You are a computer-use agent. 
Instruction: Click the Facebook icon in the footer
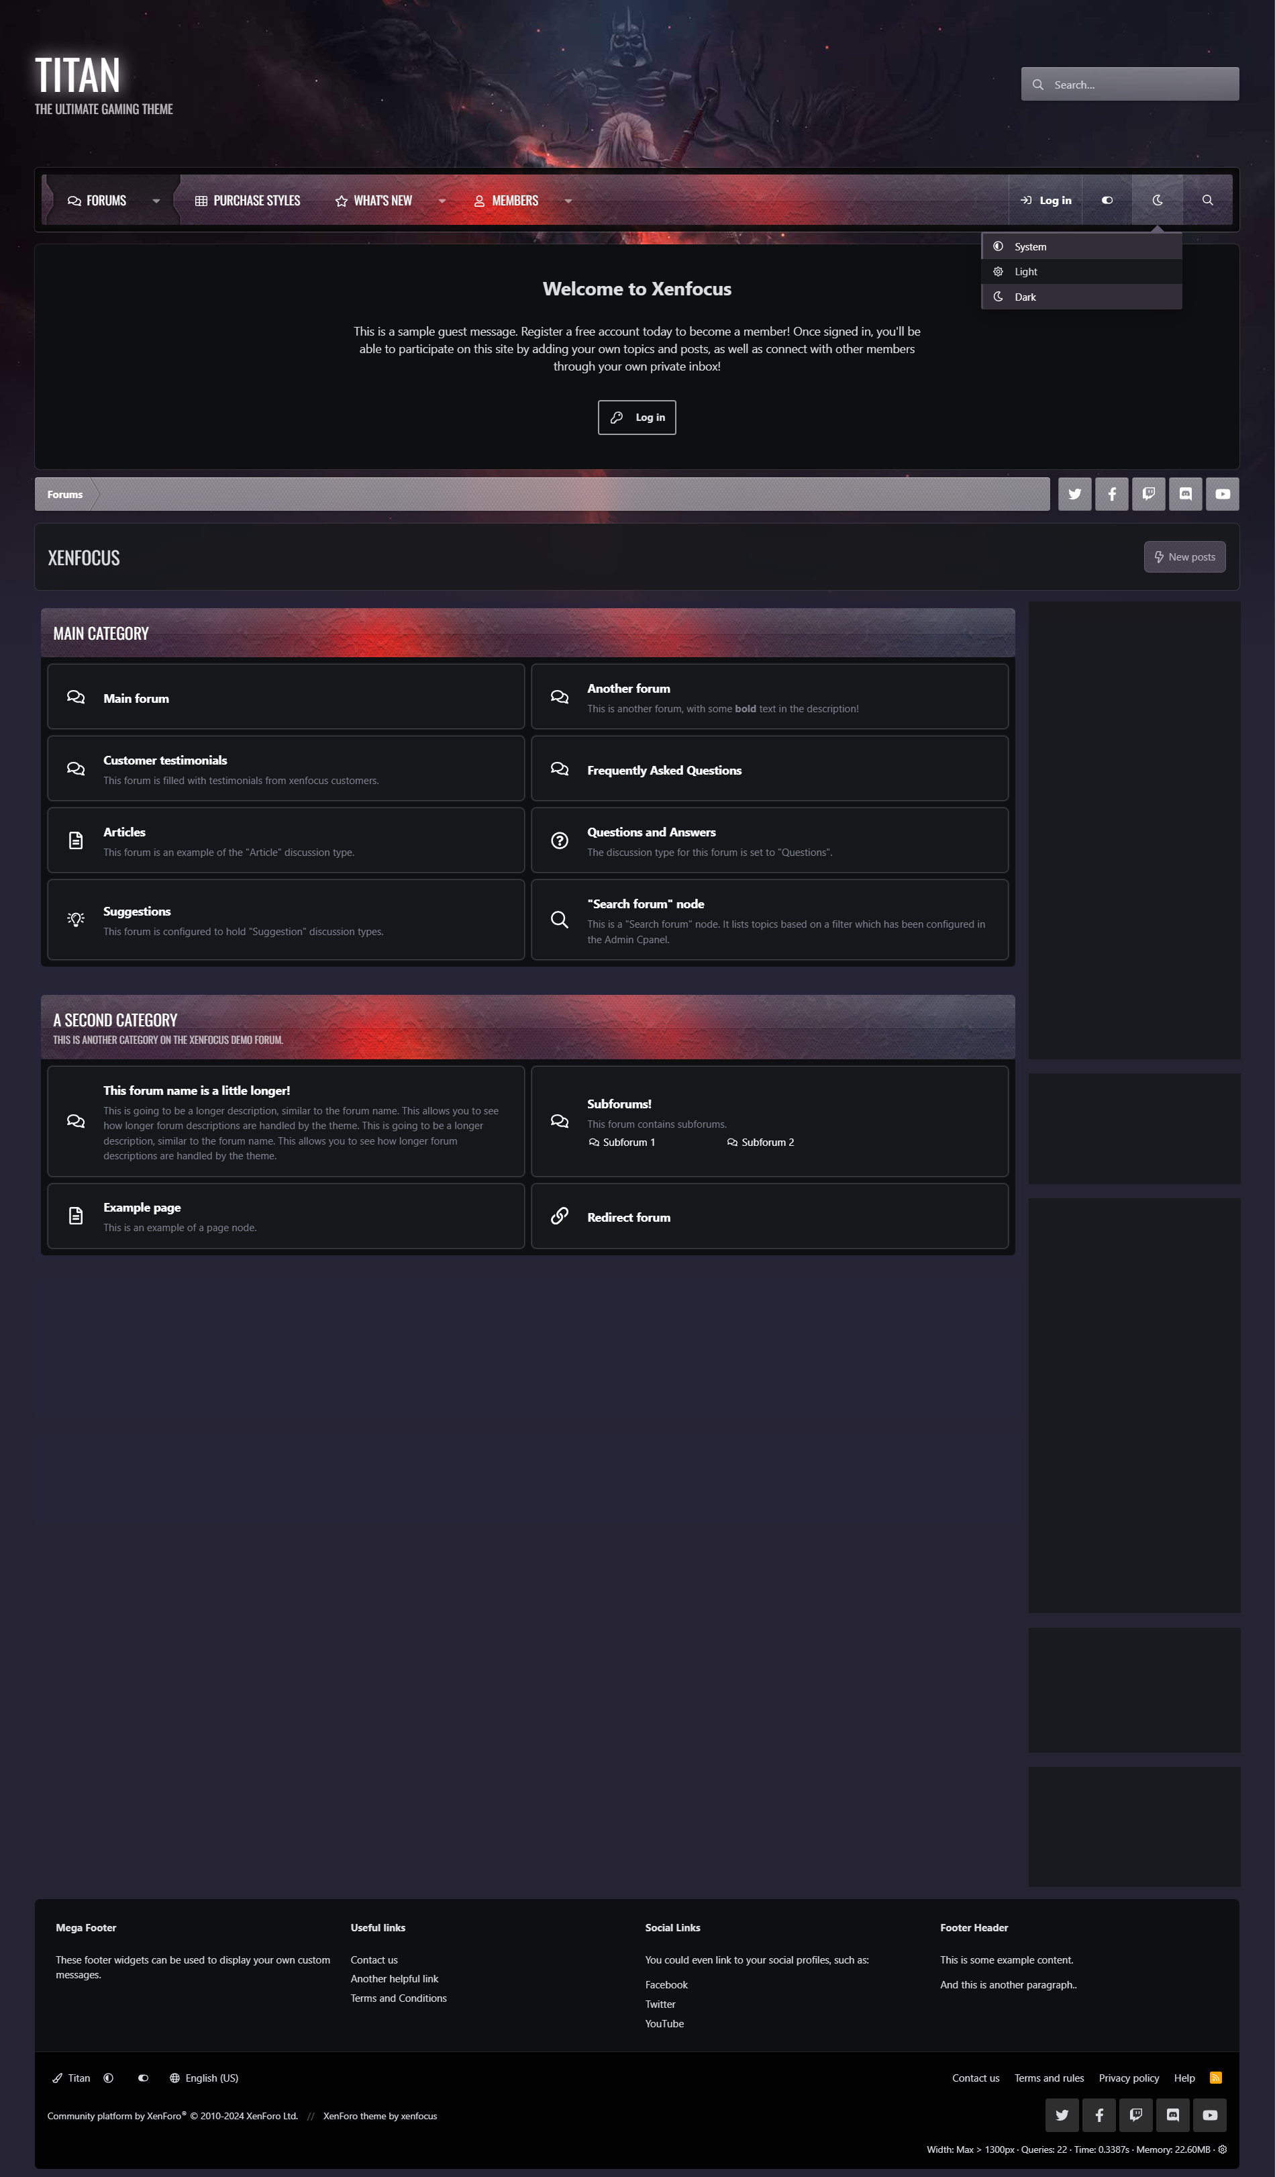click(1099, 2115)
